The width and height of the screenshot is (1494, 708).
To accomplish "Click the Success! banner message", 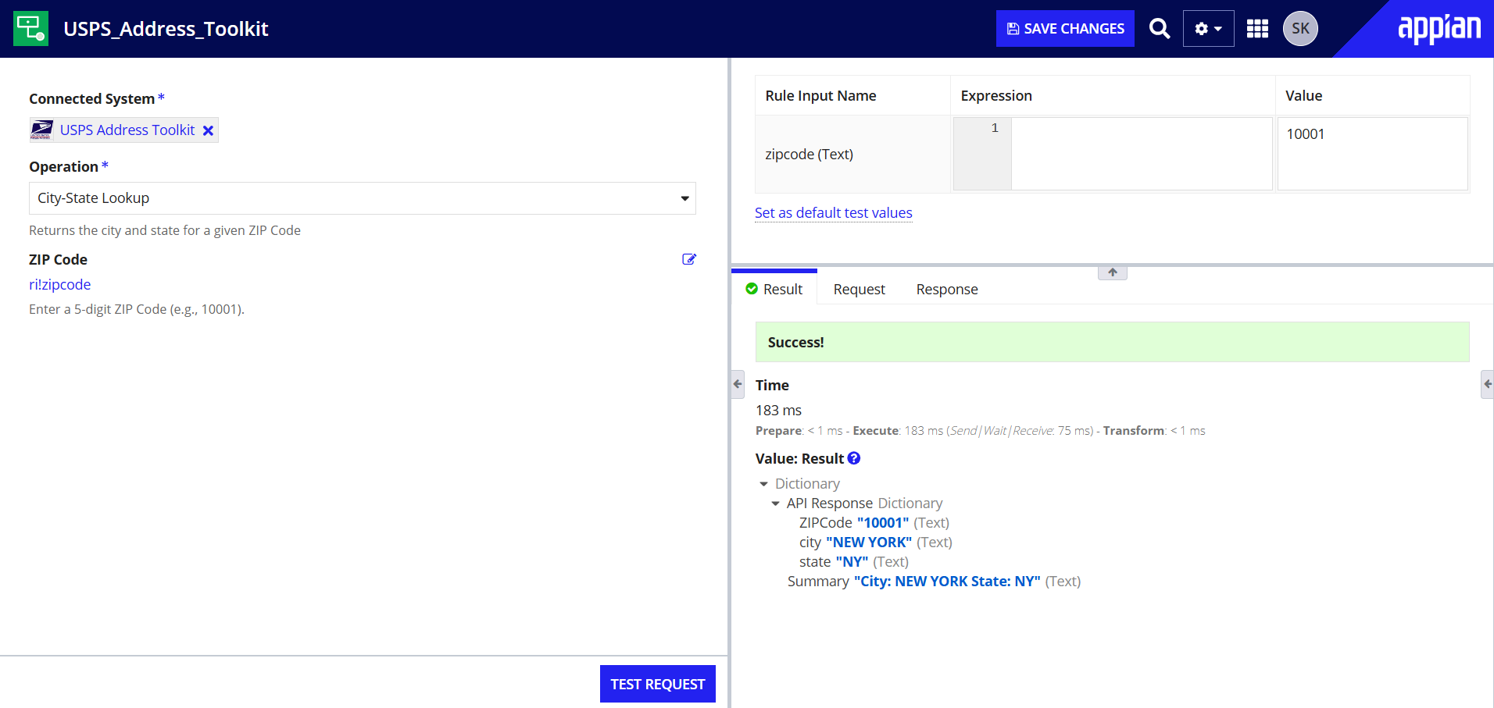I will [1113, 342].
